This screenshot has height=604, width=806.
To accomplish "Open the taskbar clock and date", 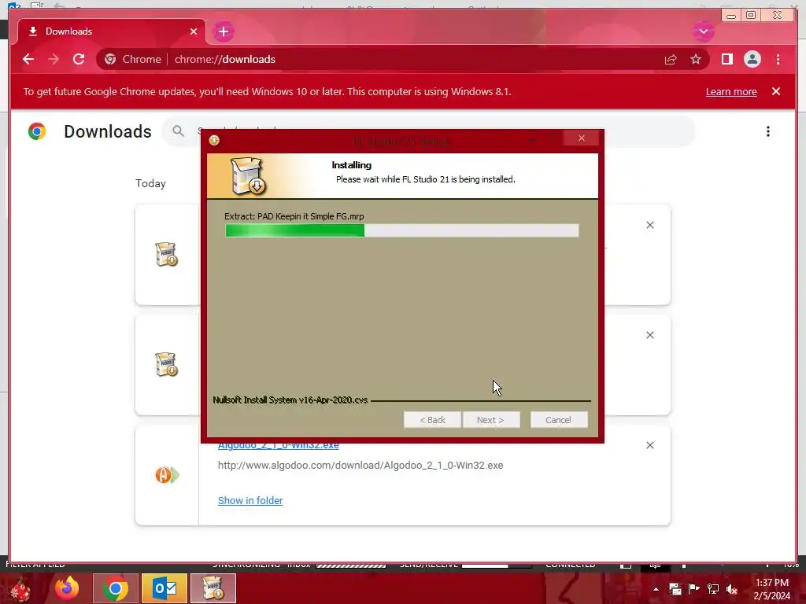I will tap(772, 589).
